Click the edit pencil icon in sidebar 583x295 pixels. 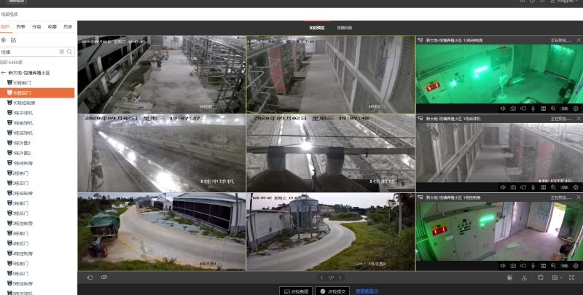[13, 40]
